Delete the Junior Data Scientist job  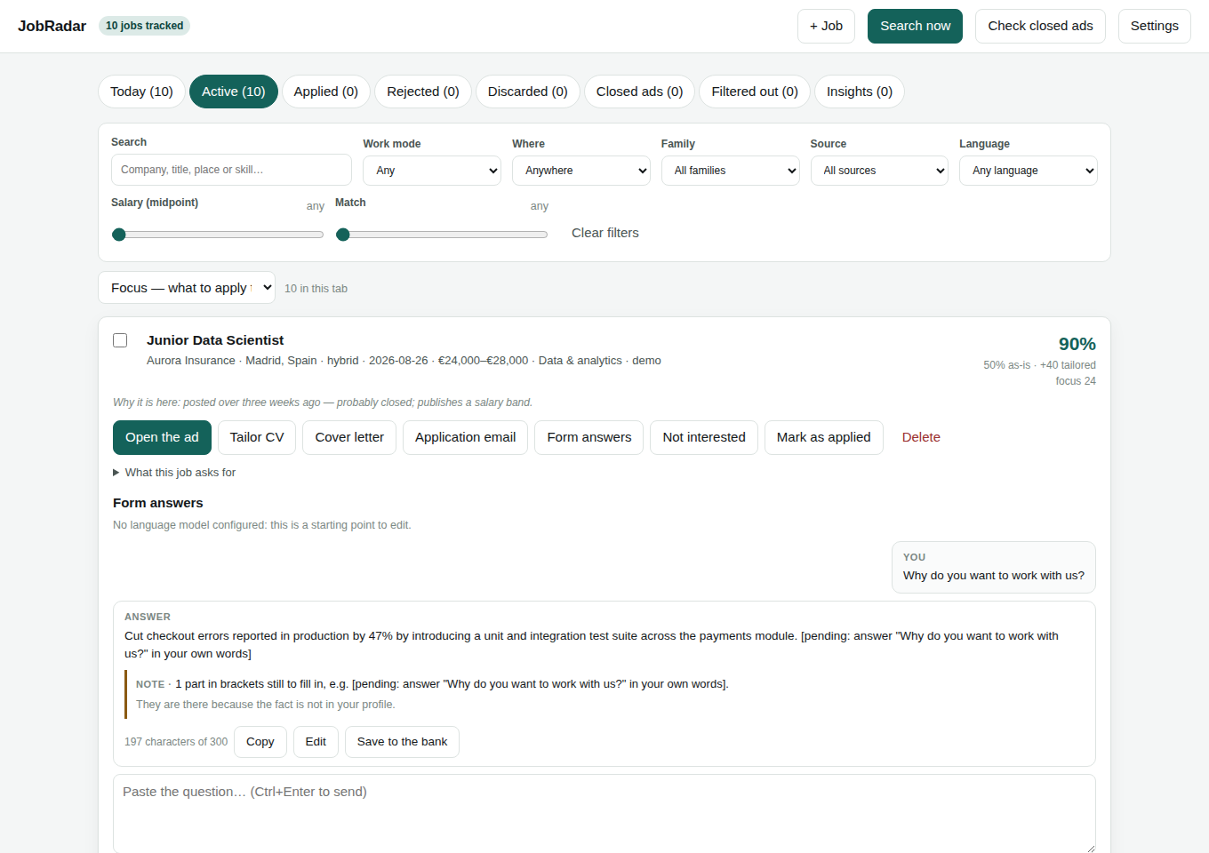pos(921,437)
